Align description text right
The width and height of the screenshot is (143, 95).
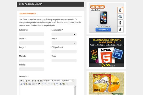point(38,81)
